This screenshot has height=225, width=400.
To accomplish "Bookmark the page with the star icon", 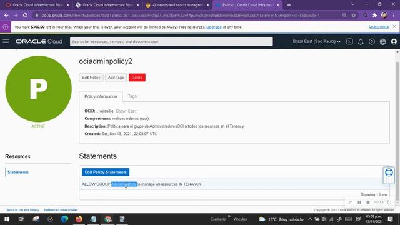I will point(354,15).
